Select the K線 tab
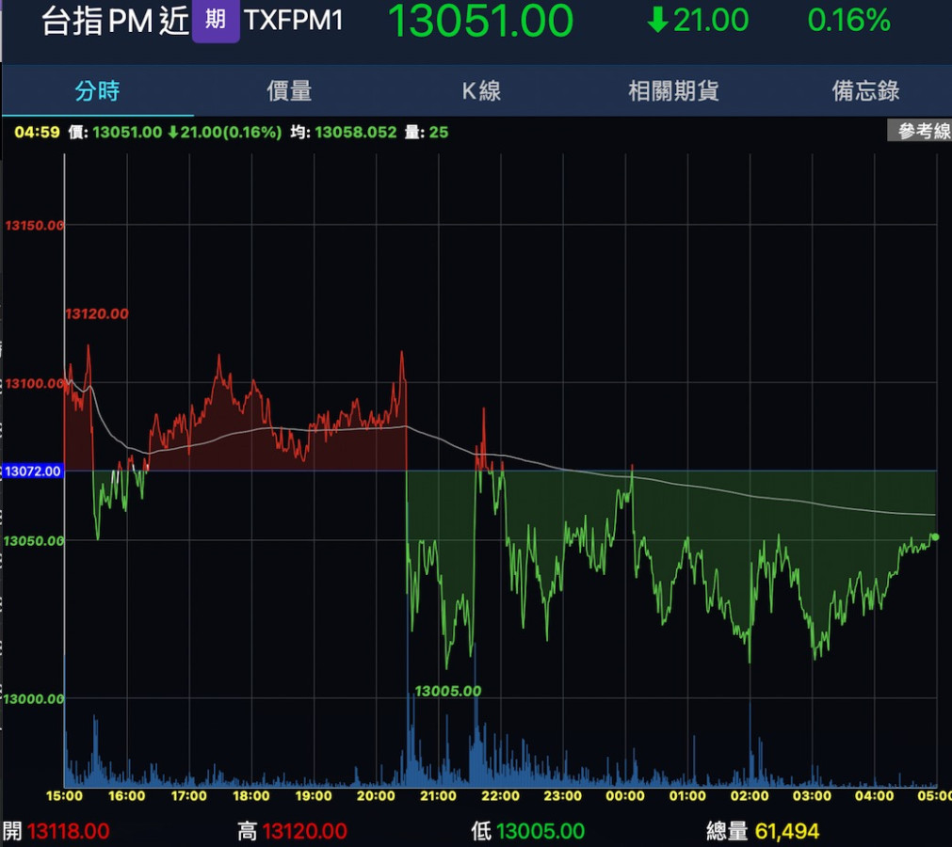Screen dimensions: 952x847 (x=481, y=91)
